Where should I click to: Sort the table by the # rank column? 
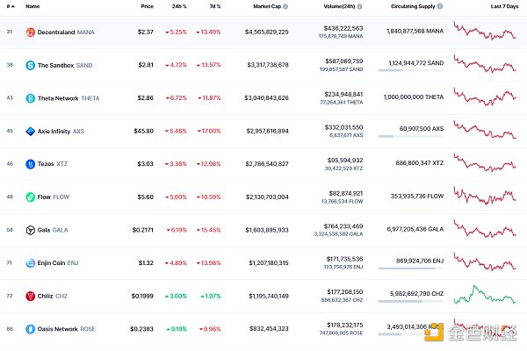(8, 7)
